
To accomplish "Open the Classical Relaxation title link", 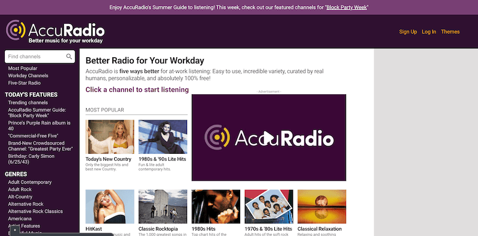I will (x=320, y=229).
